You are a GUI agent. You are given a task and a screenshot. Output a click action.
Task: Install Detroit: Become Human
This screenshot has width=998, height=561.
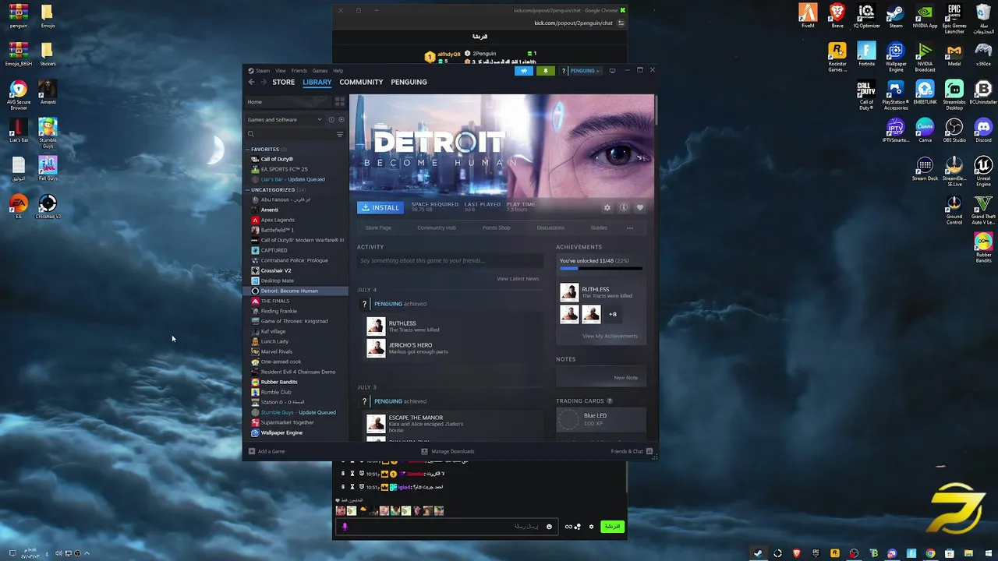(380, 207)
